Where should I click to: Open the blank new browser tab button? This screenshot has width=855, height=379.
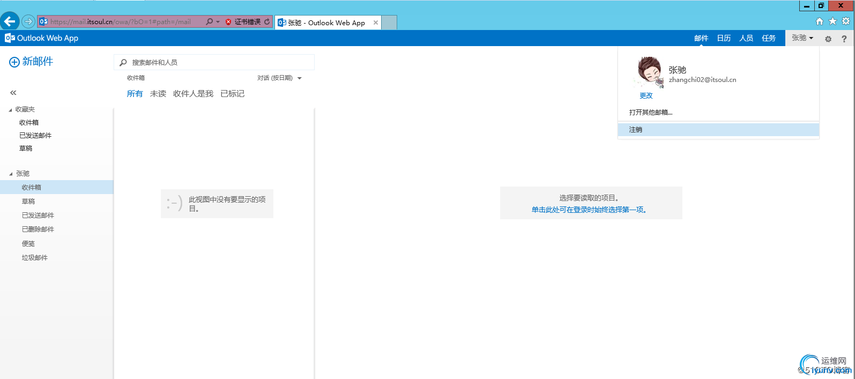click(x=389, y=23)
